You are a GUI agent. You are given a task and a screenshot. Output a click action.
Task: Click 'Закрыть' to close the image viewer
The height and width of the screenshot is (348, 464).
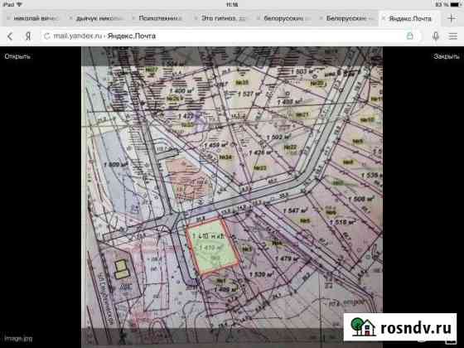[x=447, y=56]
